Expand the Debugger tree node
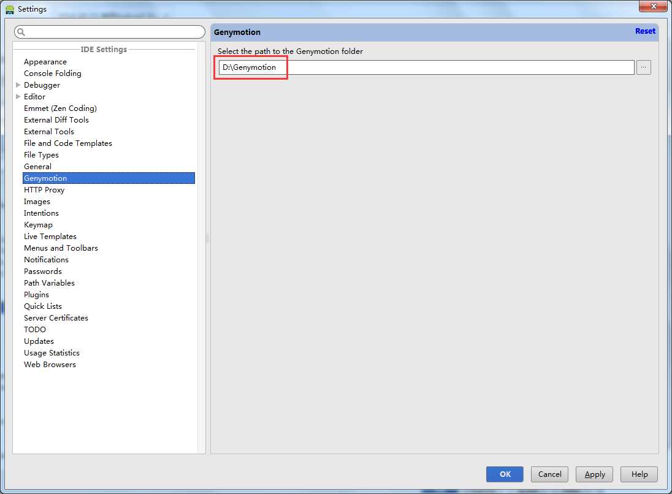The width and height of the screenshot is (672, 494). [18, 85]
